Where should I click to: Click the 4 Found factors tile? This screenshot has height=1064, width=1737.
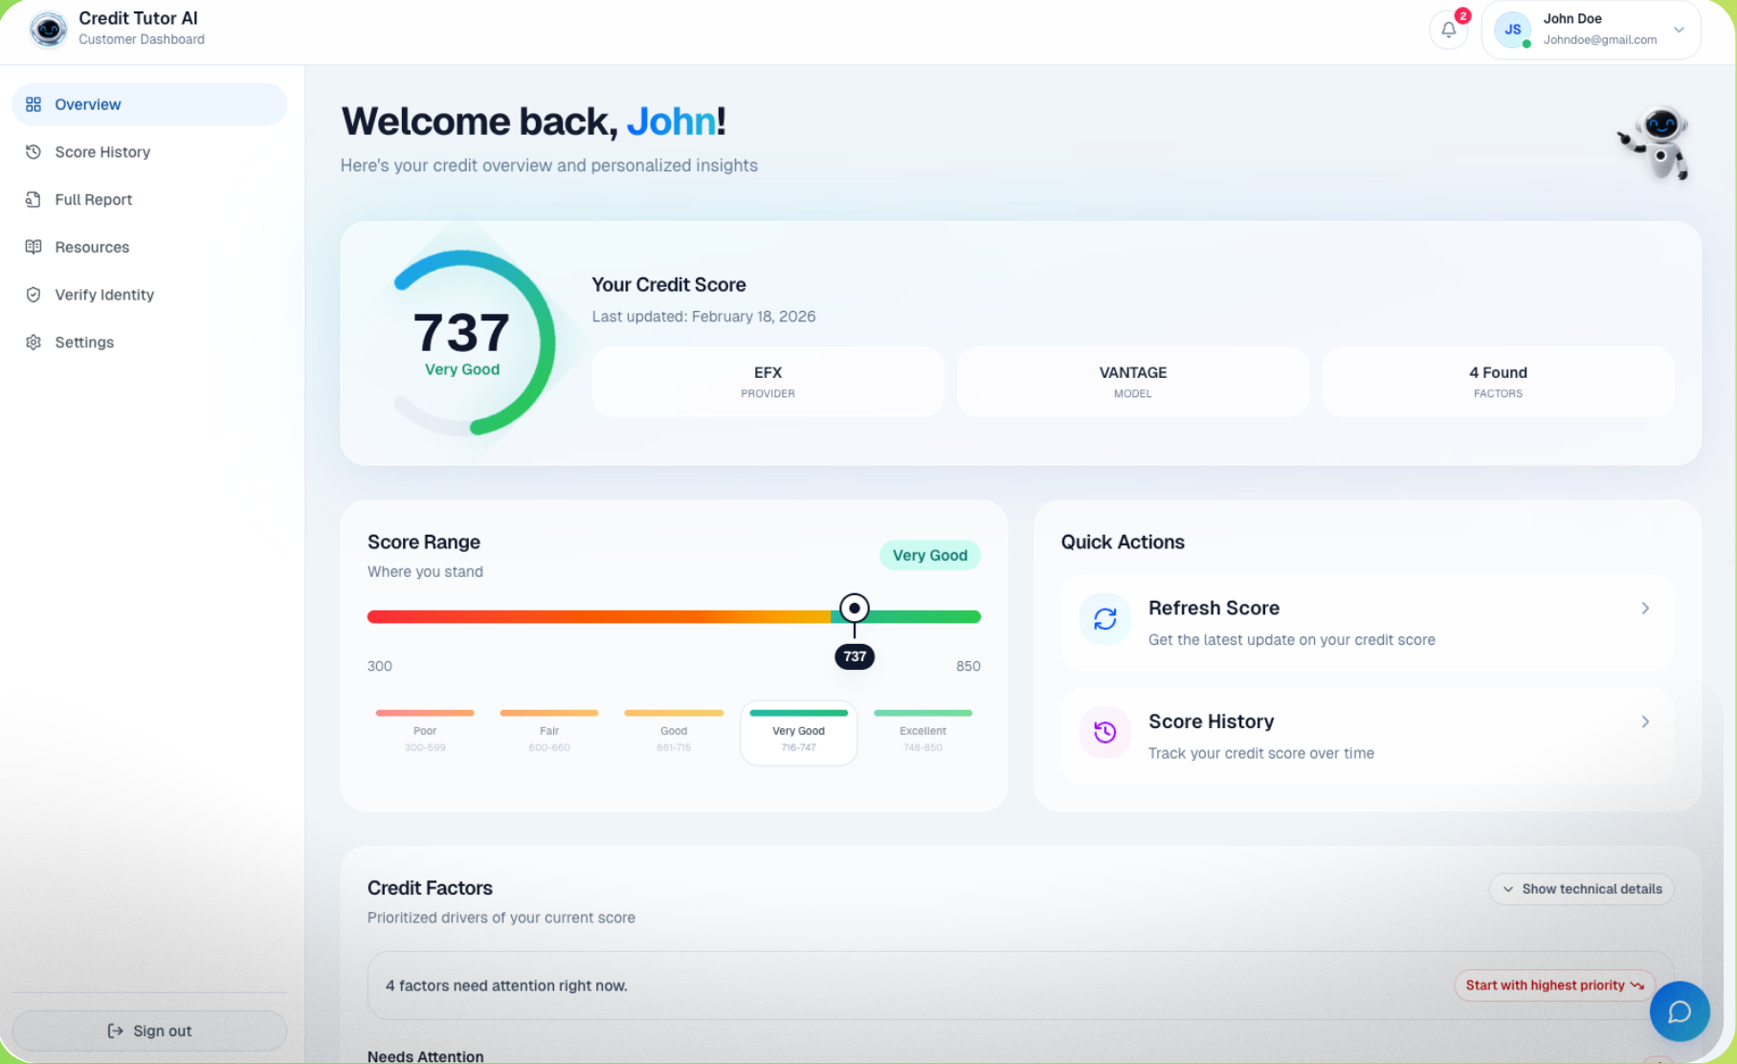click(x=1498, y=382)
